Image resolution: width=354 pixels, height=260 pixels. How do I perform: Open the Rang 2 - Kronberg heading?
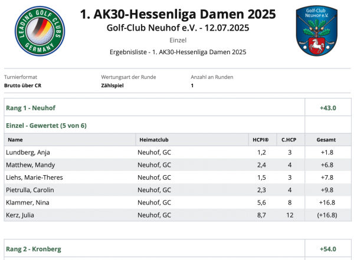coord(34,249)
